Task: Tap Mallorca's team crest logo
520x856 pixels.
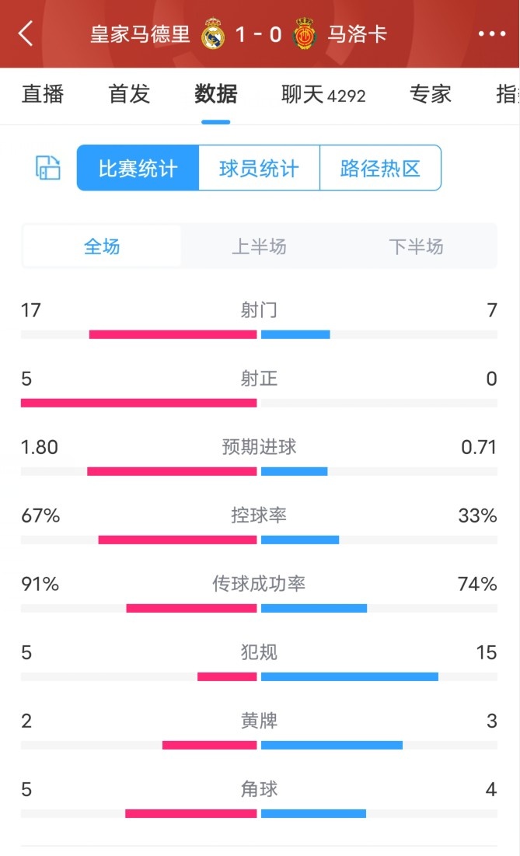Action: (x=304, y=34)
